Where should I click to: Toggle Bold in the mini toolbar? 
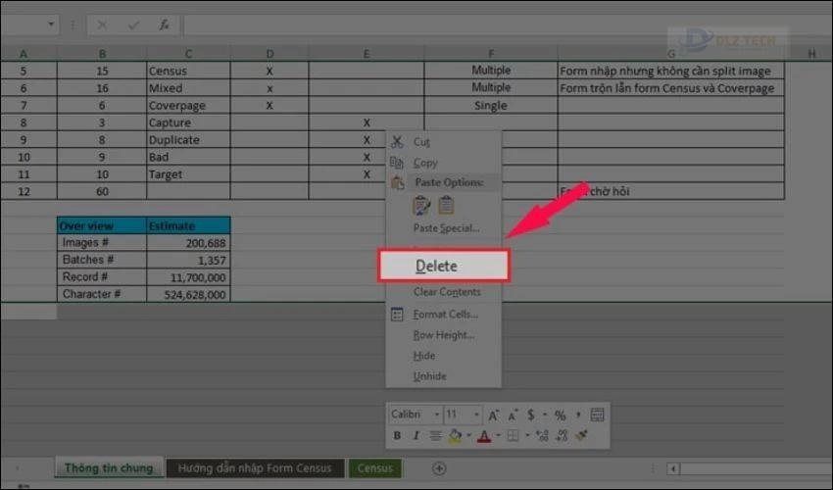[397, 436]
